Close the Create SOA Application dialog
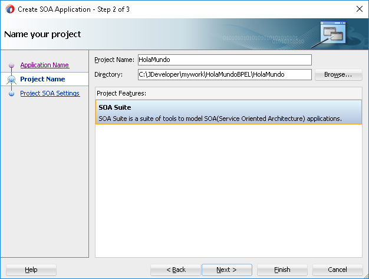The width and height of the screenshot is (369, 279). coord(360,9)
